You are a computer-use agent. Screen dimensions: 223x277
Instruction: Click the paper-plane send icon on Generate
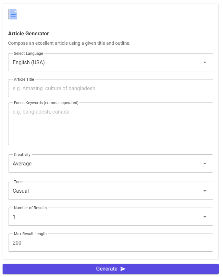[x=123, y=269]
